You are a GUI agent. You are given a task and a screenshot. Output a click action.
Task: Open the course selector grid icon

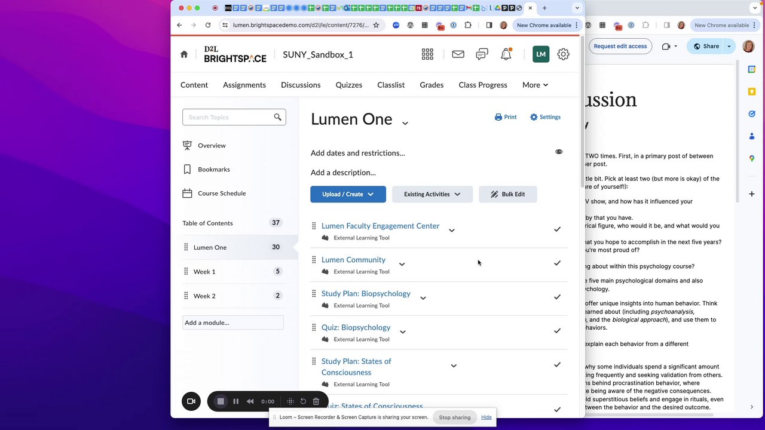click(x=427, y=54)
